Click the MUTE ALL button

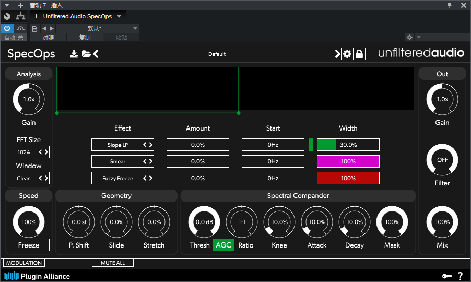click(x=113, y=263)
